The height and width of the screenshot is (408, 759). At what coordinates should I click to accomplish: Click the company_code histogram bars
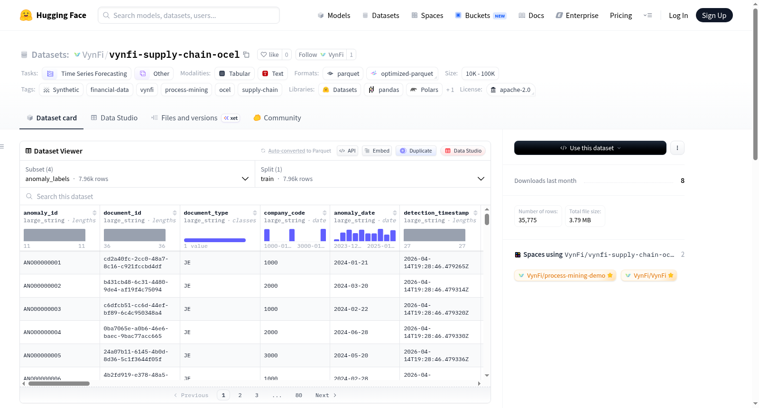coord(295,235)
